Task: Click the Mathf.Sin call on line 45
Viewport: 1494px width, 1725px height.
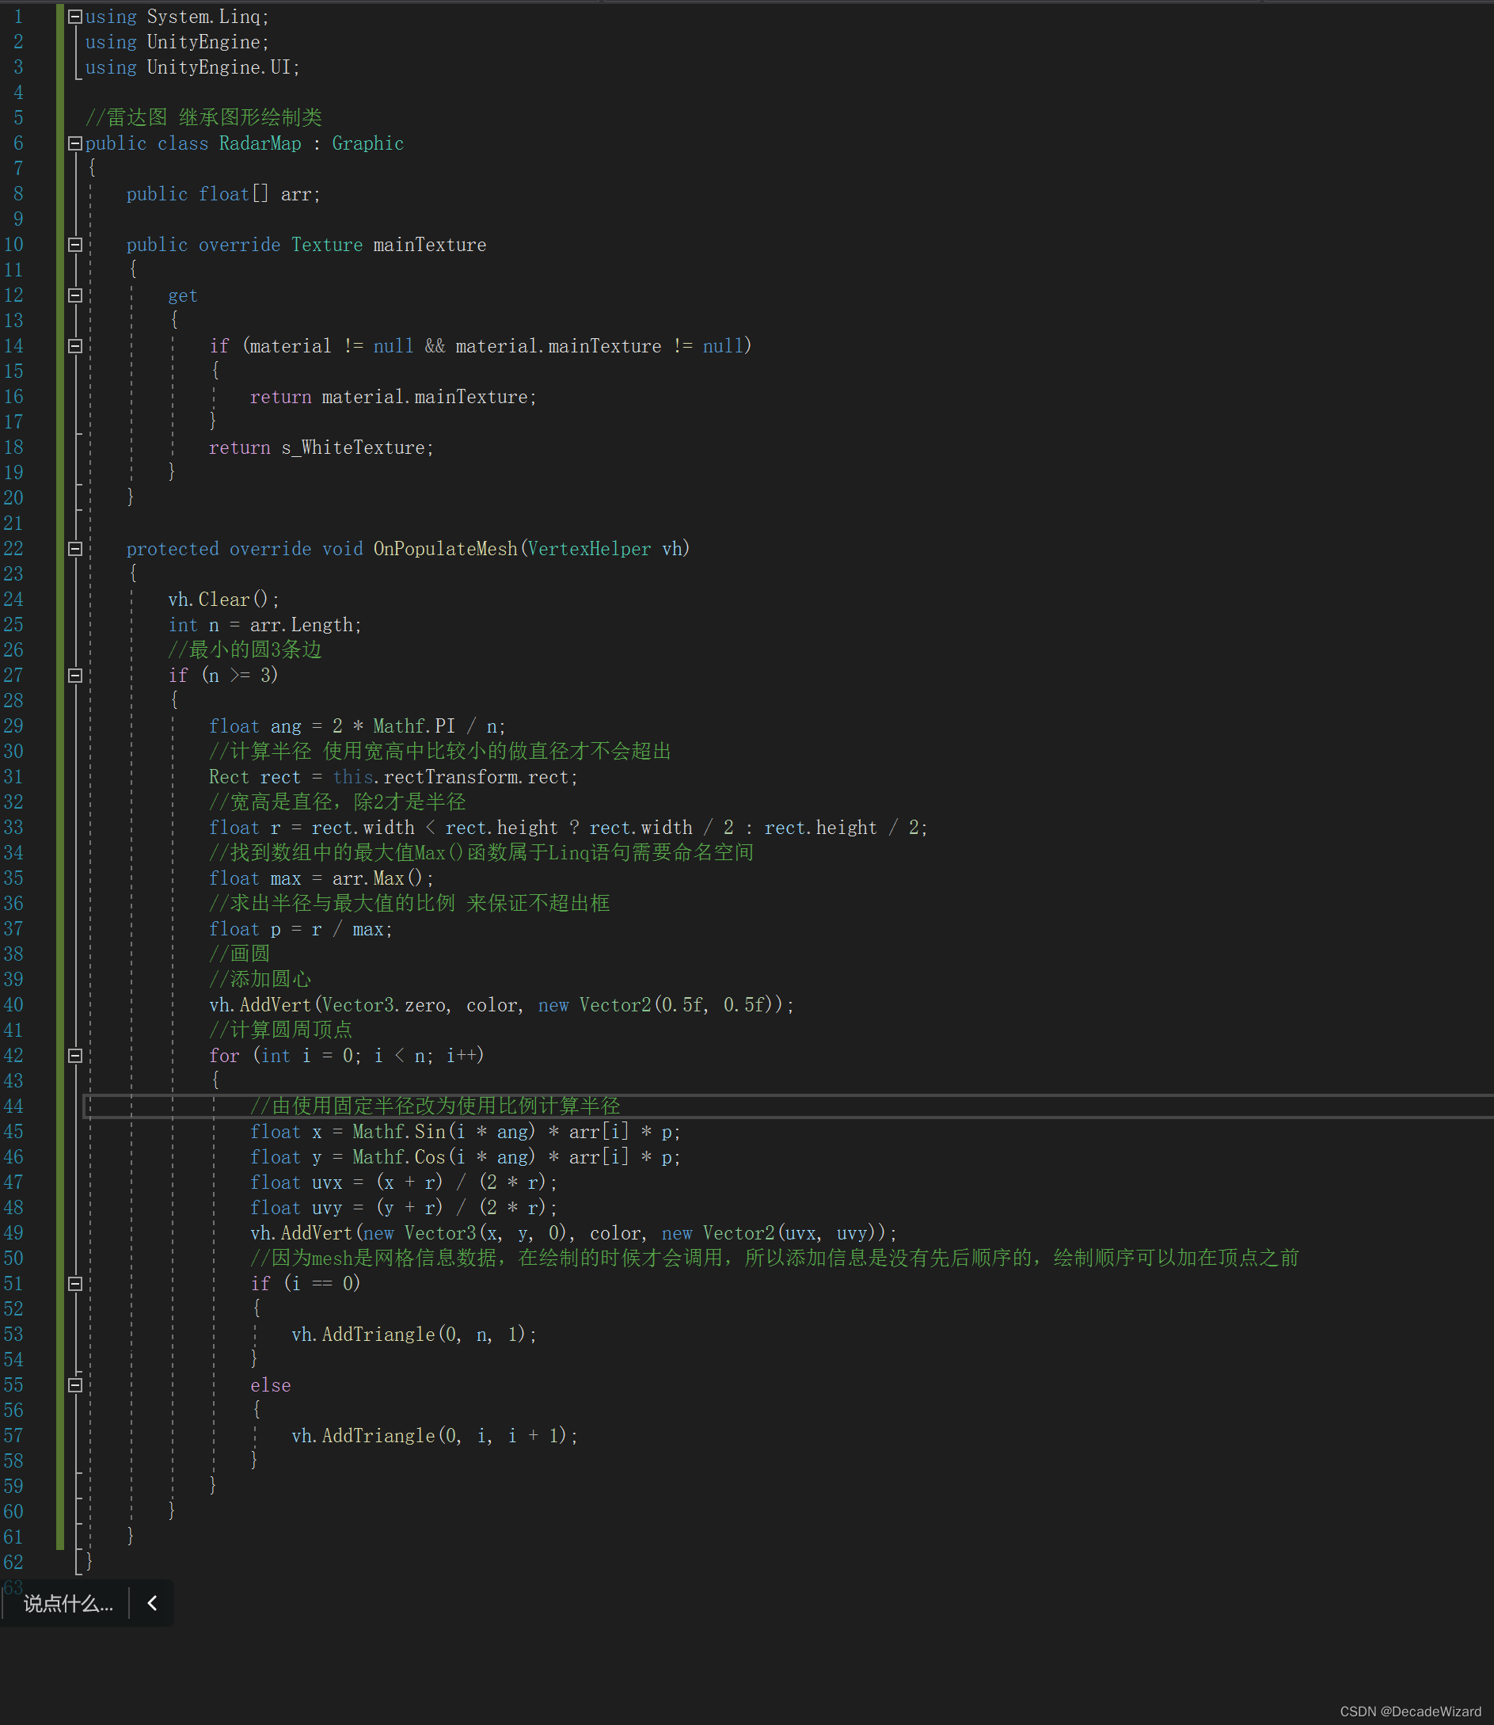Action: click(399, 1132)
